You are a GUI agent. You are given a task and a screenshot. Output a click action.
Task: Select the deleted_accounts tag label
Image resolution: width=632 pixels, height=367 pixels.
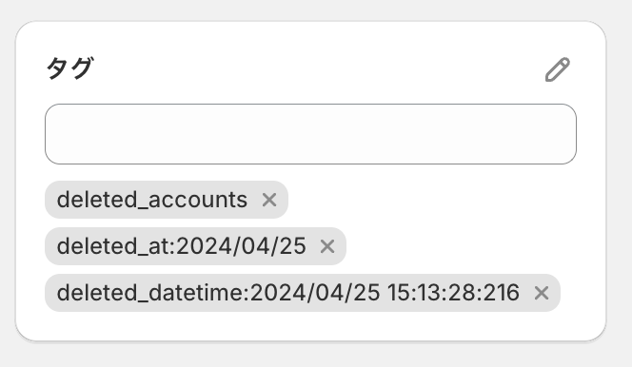coord(152,200)
